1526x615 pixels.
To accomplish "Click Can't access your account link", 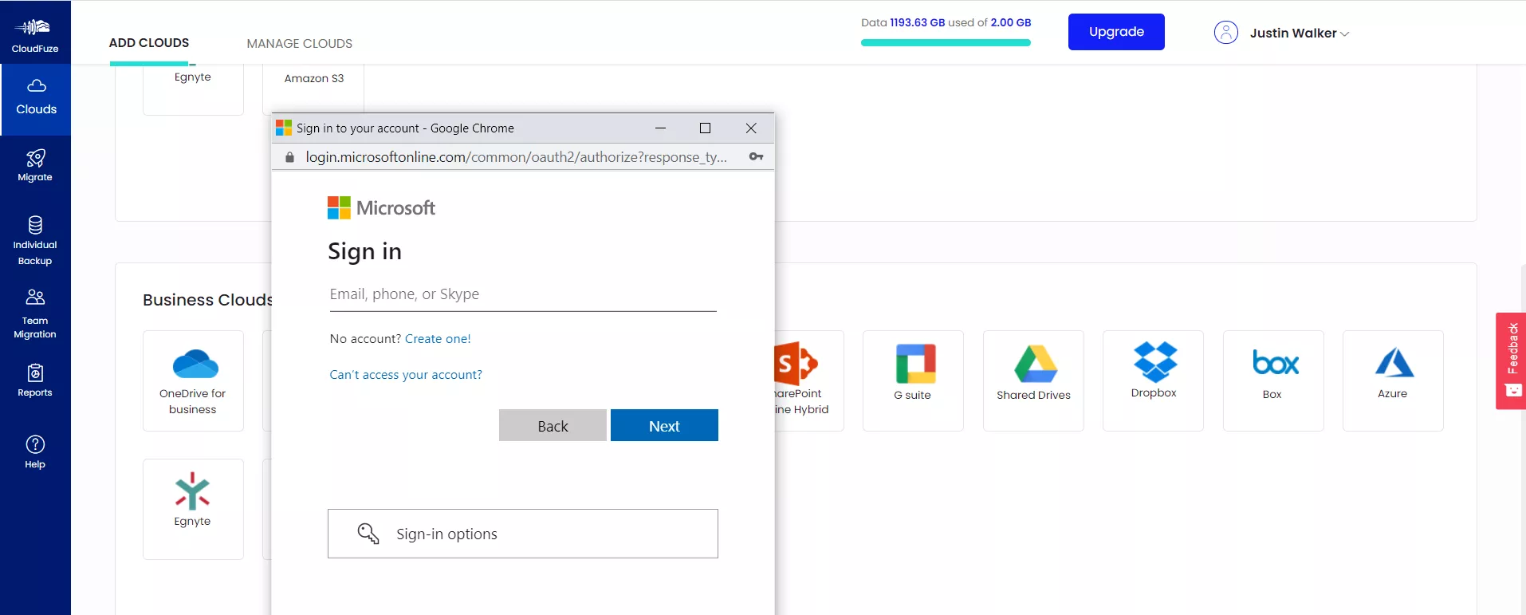I will click(406, 375).
